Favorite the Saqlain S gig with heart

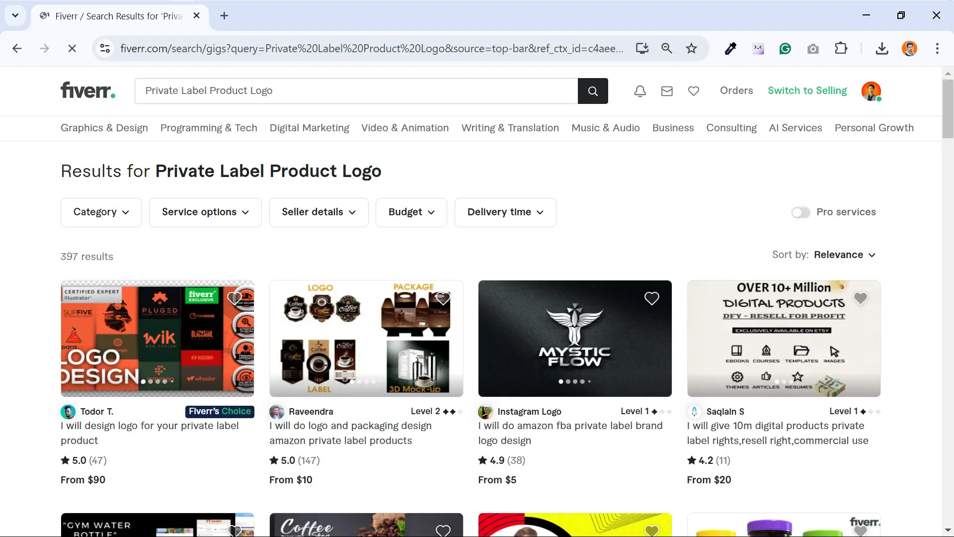point(860,298)
